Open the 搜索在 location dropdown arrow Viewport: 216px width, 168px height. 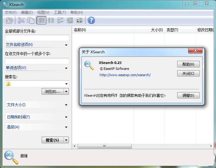coord(66,84)
